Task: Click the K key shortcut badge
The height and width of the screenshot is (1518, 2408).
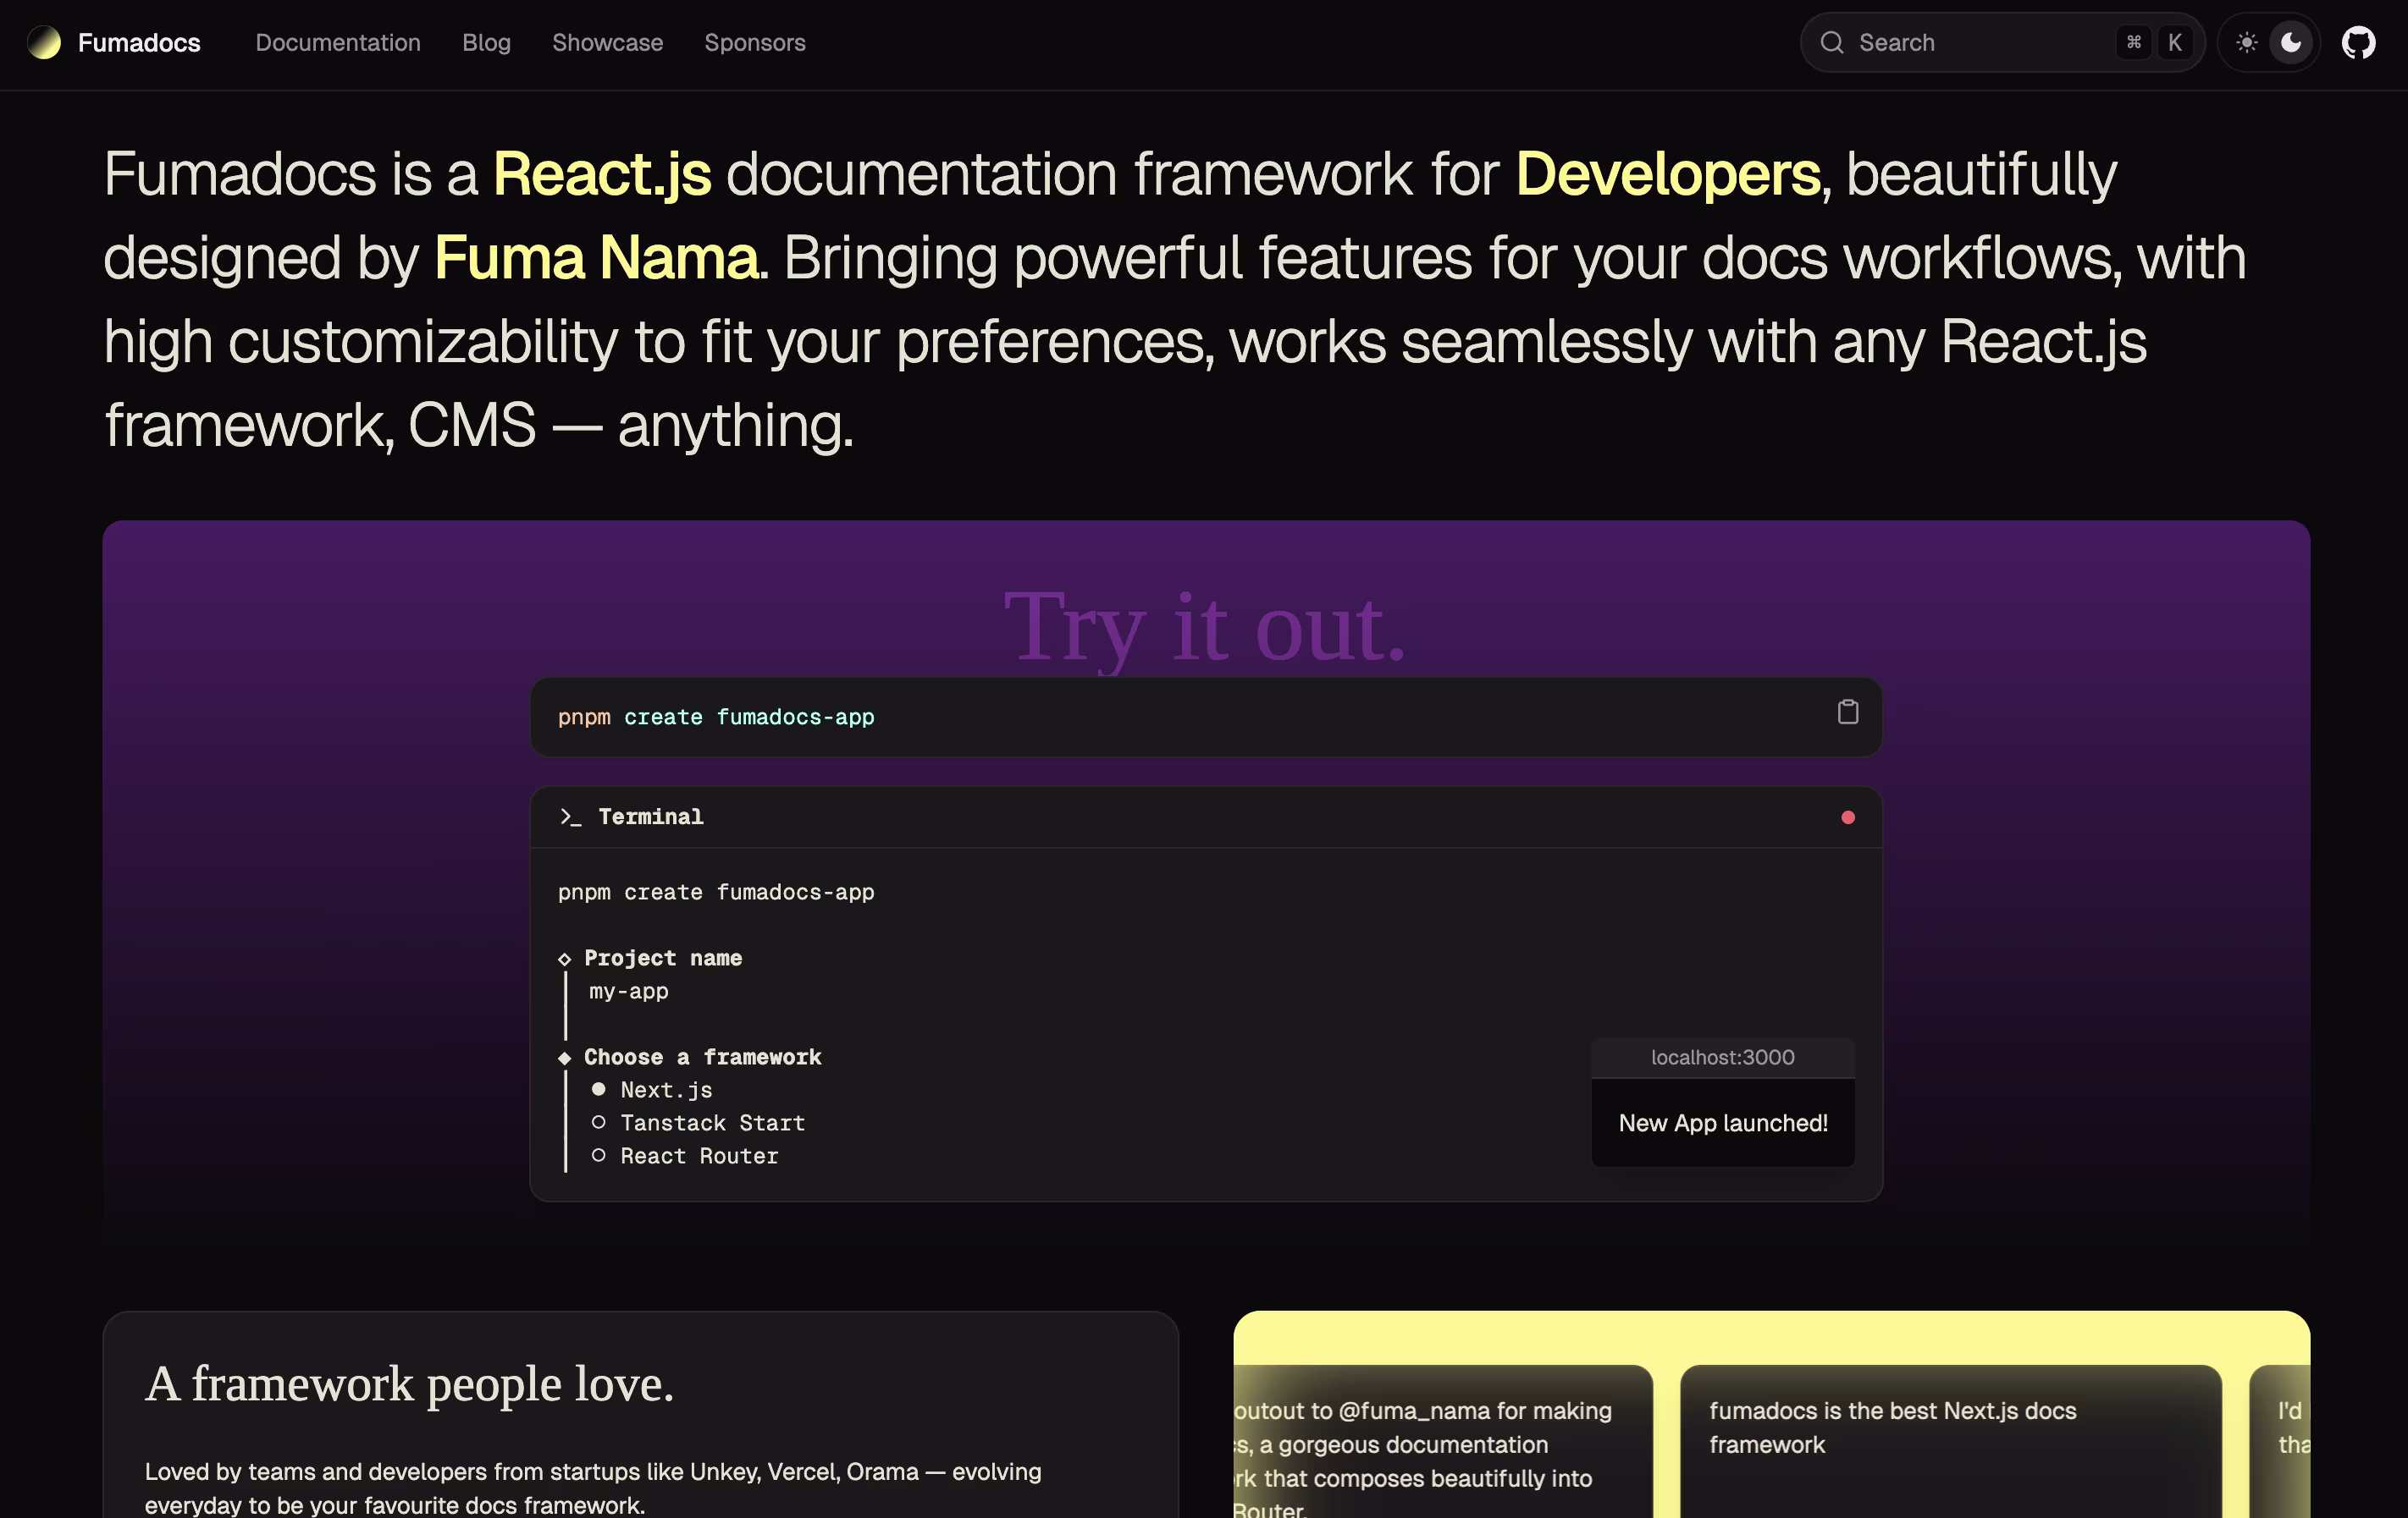Action: point(2174,42)
